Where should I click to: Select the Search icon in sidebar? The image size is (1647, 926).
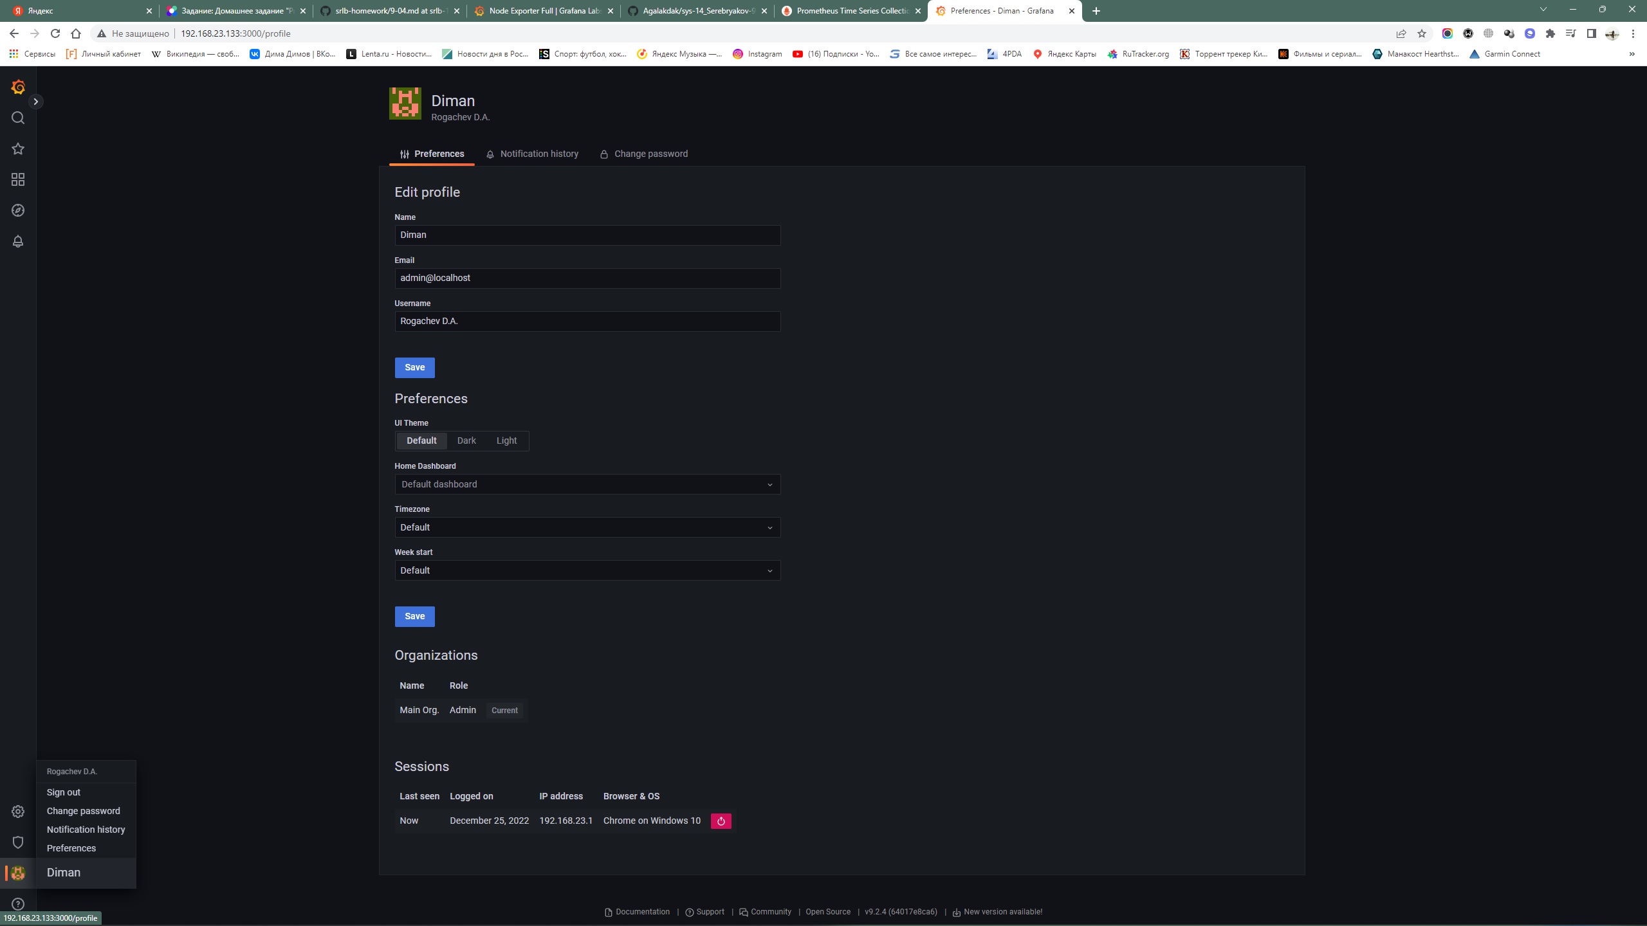18,118
